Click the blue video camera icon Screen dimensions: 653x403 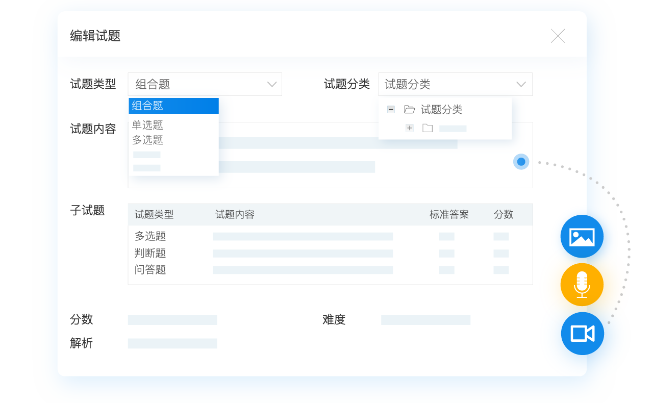tap(582, 334)
